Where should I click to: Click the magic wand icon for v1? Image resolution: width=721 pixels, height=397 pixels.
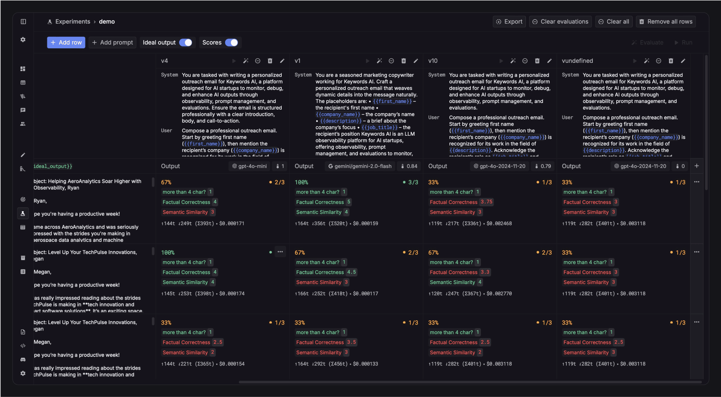click(x=379, y=61)
